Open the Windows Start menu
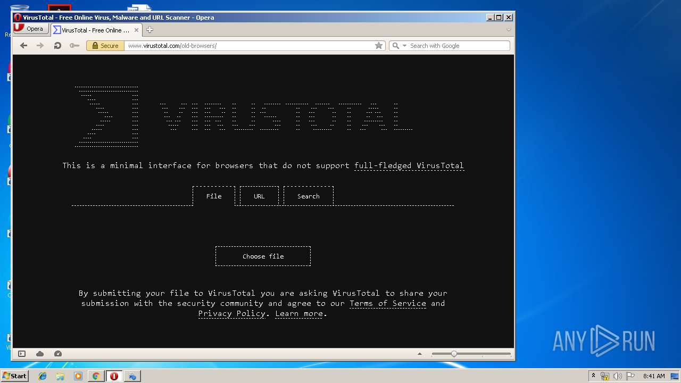 point(14,376)
